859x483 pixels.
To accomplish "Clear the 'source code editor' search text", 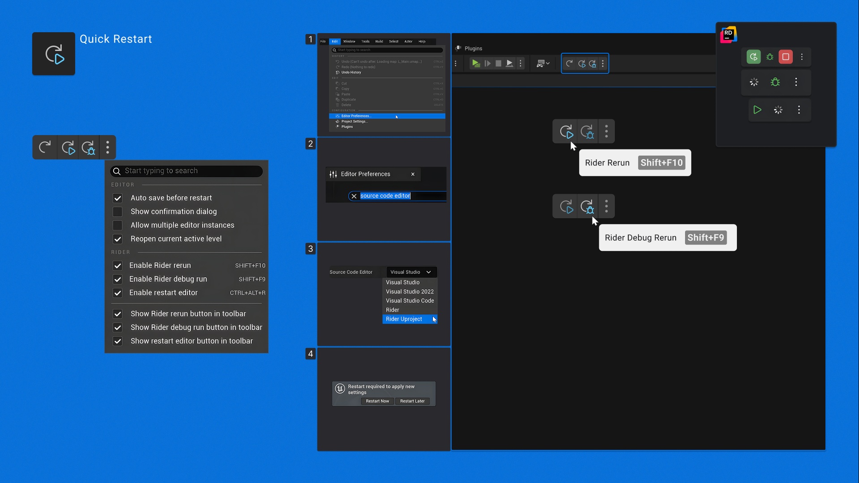I will point(354,196).
